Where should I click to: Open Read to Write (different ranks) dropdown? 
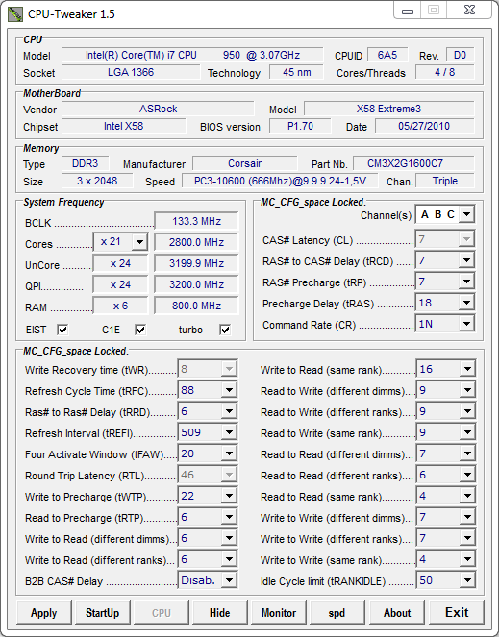pos(467,411)
